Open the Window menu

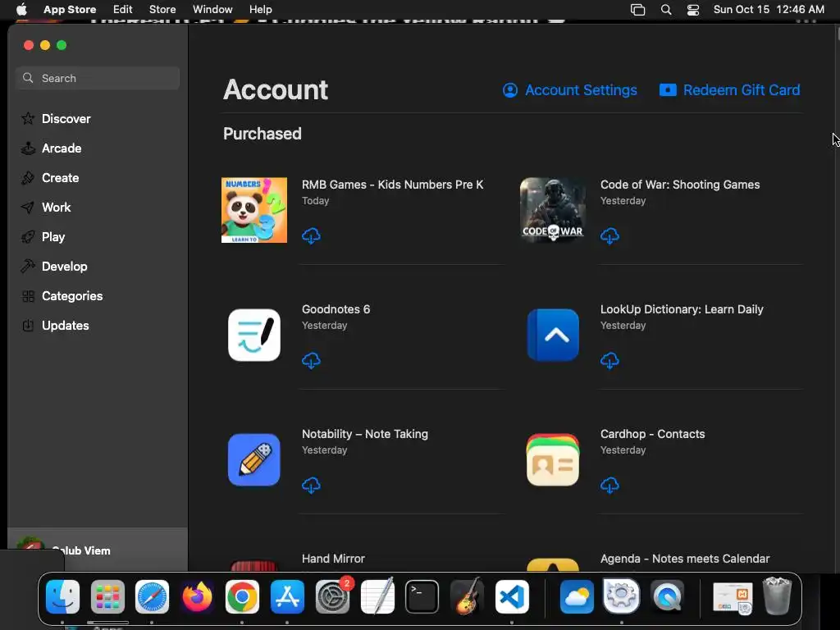pyautogui.click(x=212, y=10)
